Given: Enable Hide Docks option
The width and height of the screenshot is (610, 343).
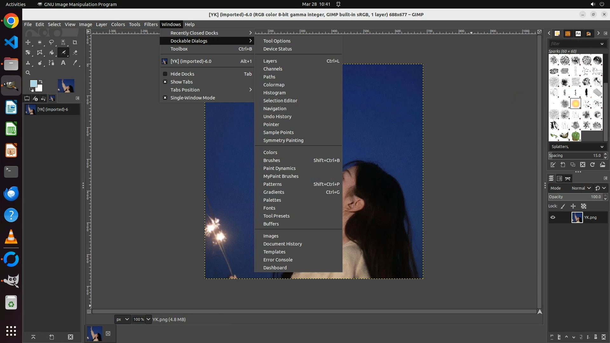Looking at the screenshot, I should 182,74.
